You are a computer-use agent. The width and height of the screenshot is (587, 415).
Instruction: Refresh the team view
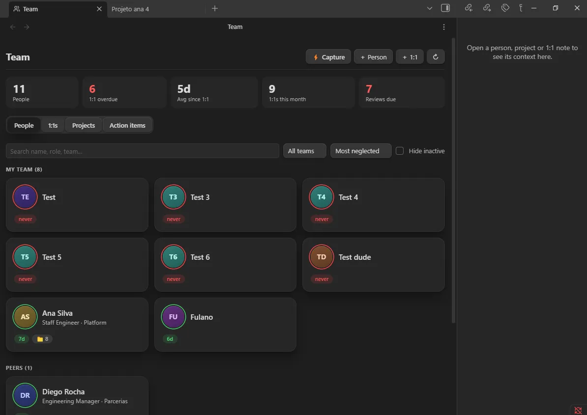click(436, 57)
